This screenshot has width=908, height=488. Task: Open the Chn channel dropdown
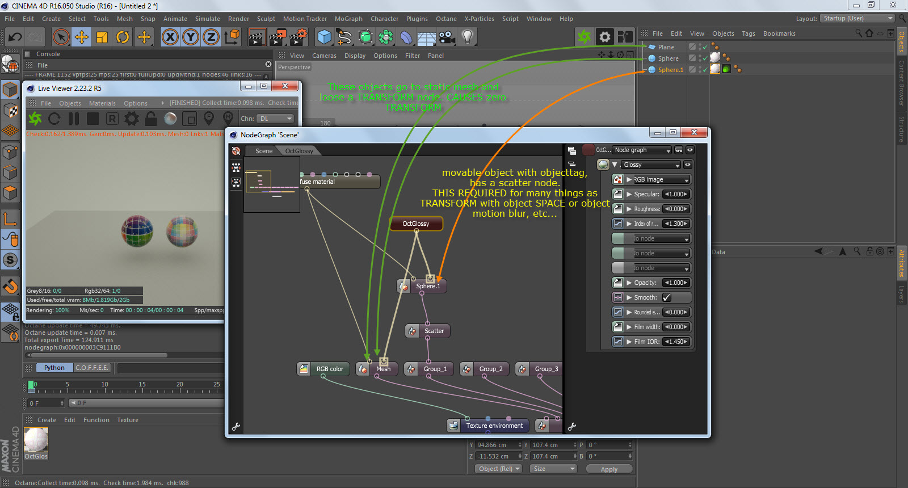pyautogui.click(x=275, y=119)
